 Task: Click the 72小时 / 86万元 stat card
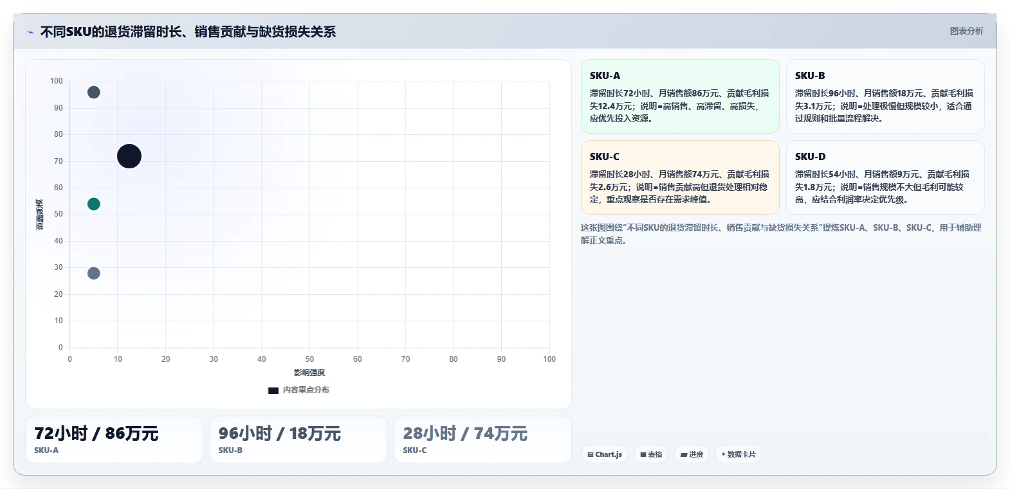tap(114, 440)
